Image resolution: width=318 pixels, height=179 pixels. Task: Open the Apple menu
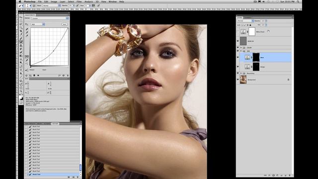[x=20, y=1]
